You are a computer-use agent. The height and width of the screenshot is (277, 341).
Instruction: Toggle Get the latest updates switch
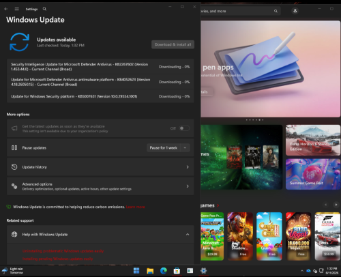point(184,128)
